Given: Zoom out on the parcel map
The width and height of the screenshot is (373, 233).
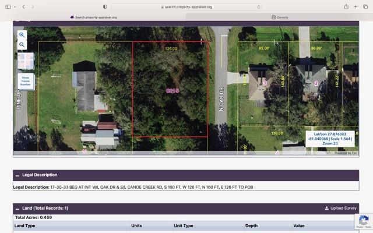Looking at the screenshot, I should click(x=22, y=45).
